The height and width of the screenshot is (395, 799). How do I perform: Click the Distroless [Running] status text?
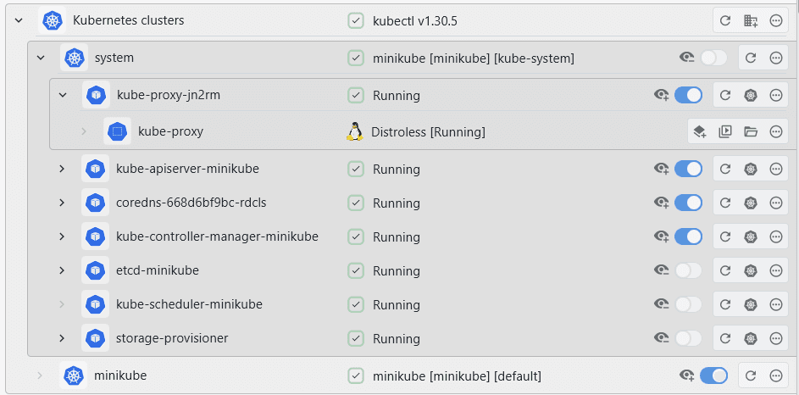click(428, 131)
